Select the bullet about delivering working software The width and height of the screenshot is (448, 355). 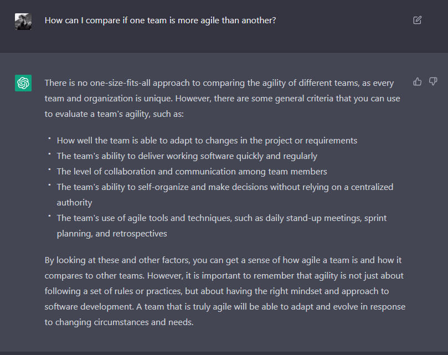click(x=187, y=156)
